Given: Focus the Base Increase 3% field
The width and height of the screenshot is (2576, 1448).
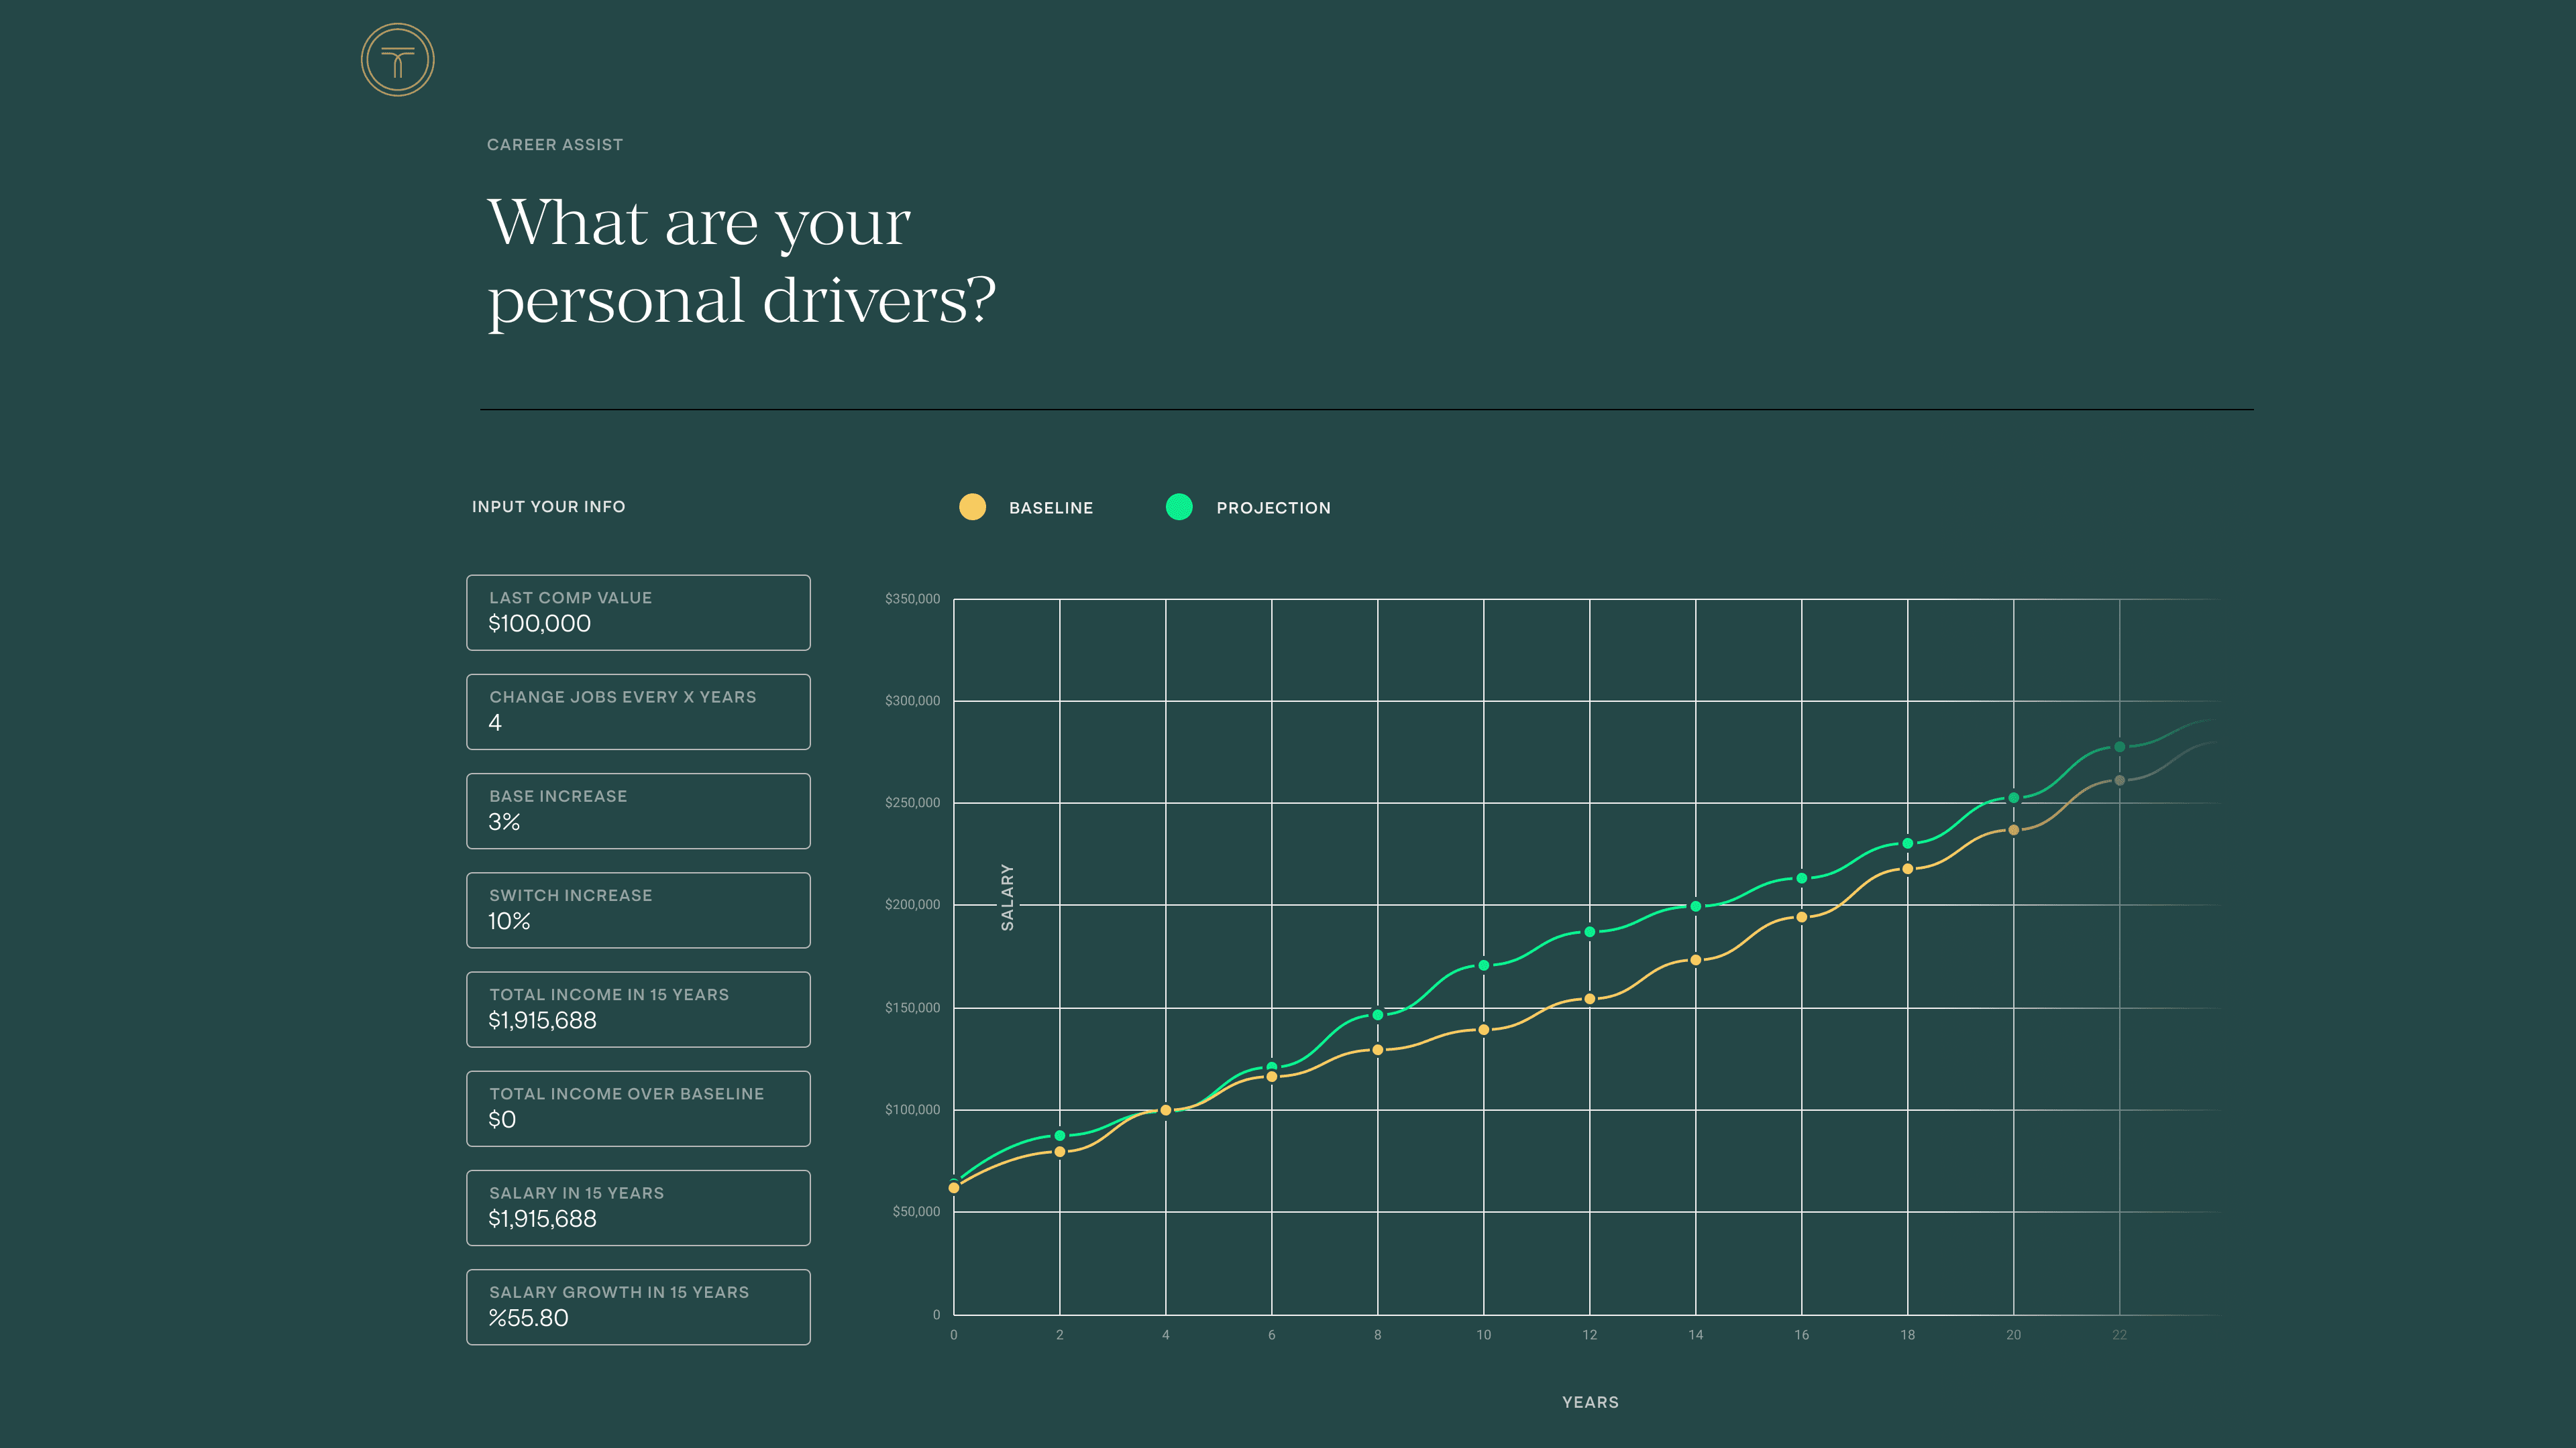Looking at the screenshot, I should [638, 810].
